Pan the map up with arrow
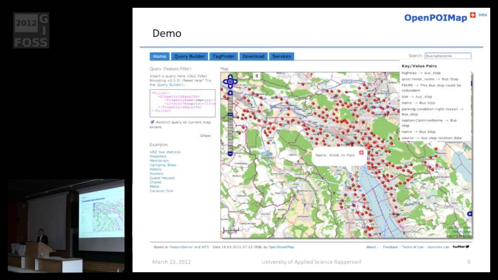The width and height of the screenshot is (498, 280). click(230, 77)
